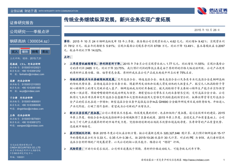Select the 持有 rating box

click(35, 52)
